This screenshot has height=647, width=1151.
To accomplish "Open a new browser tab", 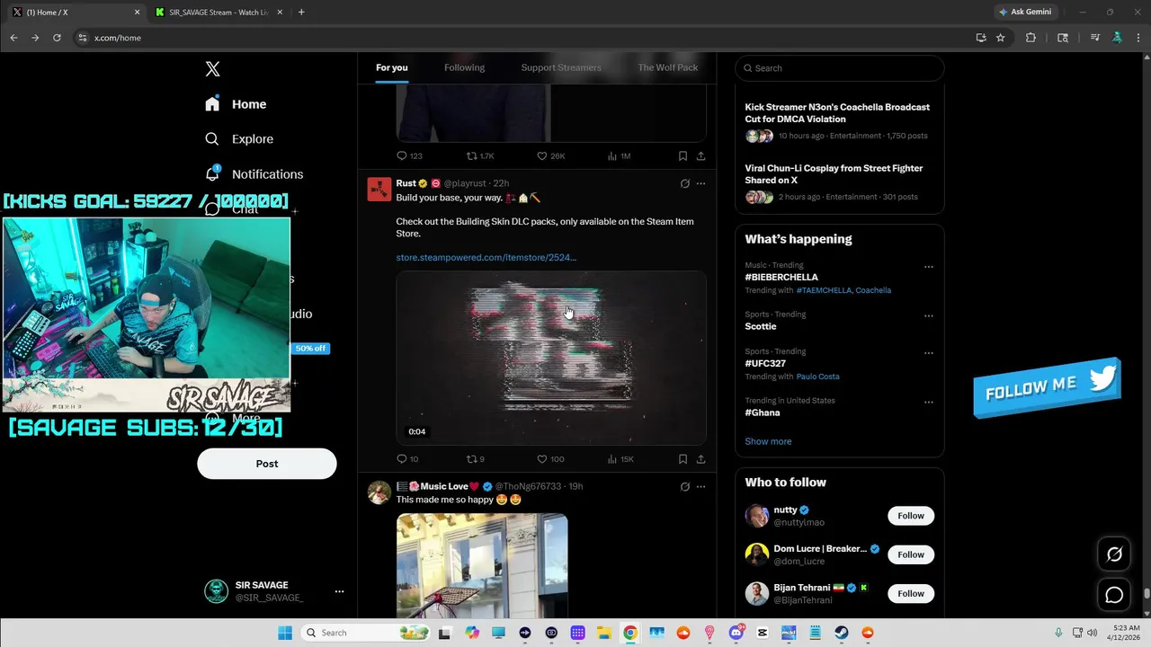I will pyautogui.click(x=301, y=13).
